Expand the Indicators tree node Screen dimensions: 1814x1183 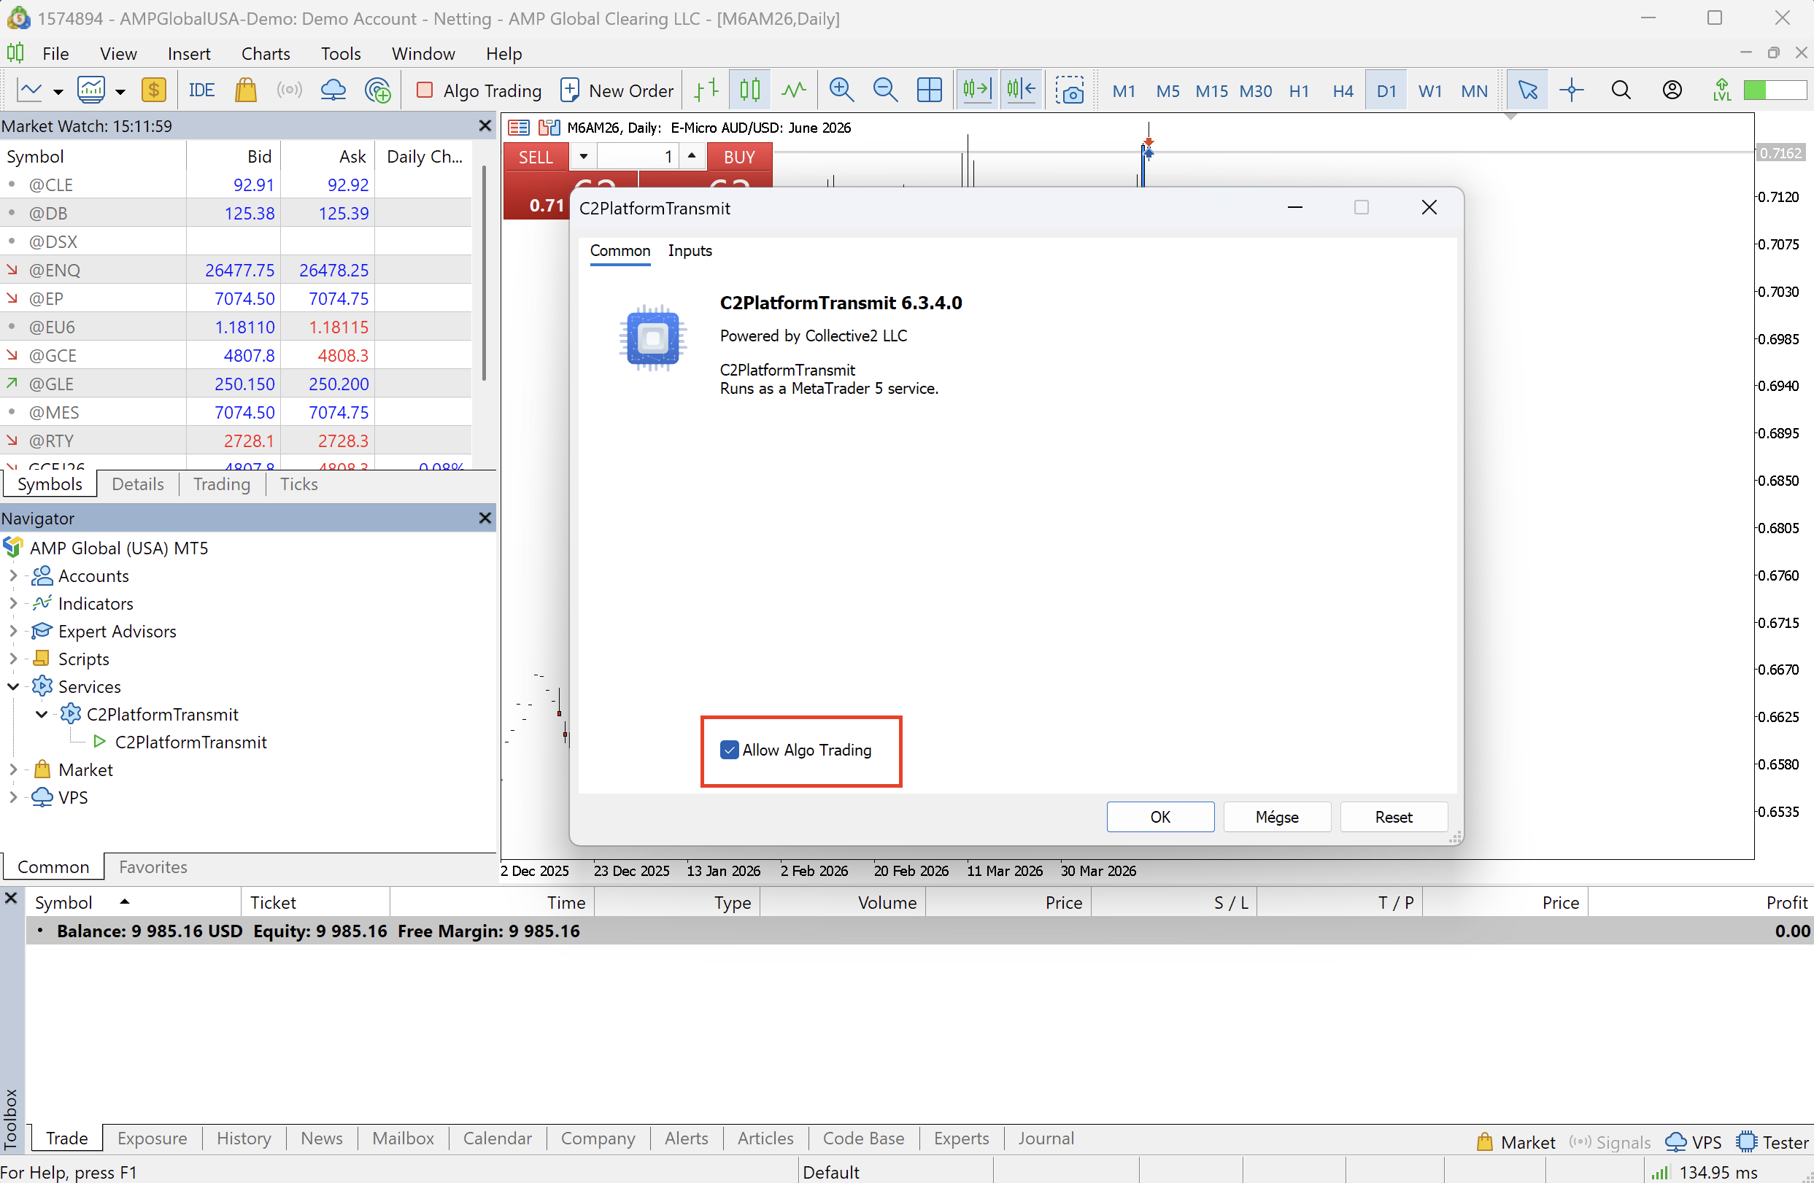13,603
